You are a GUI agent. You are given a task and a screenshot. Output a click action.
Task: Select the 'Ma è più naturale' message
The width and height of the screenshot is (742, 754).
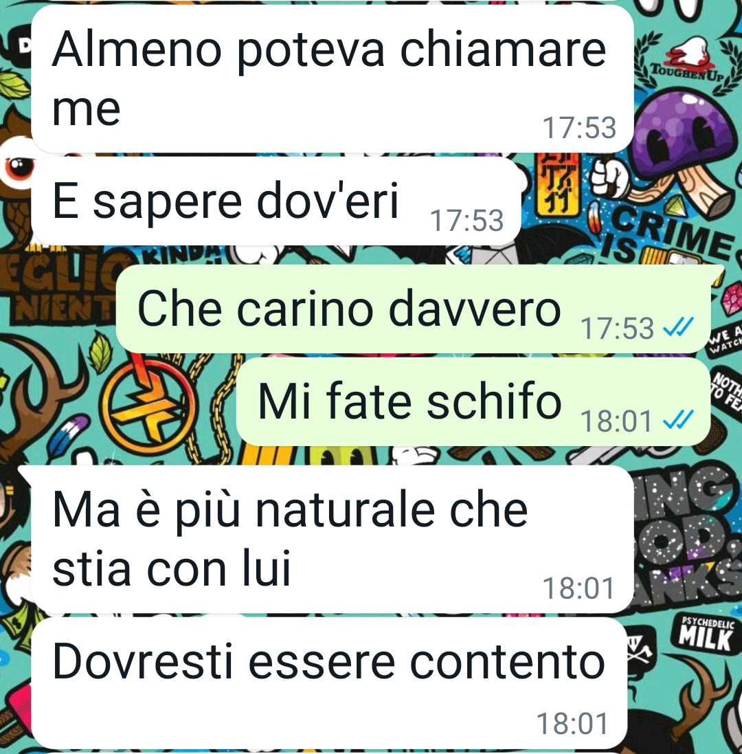[x=332, y=540]
